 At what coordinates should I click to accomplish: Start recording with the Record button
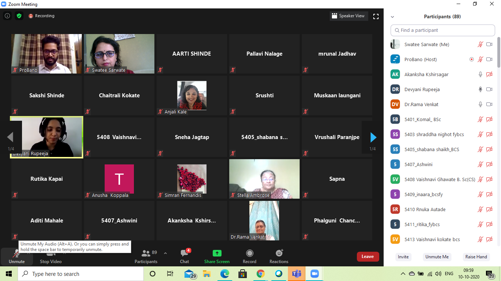tap(249, 256)
